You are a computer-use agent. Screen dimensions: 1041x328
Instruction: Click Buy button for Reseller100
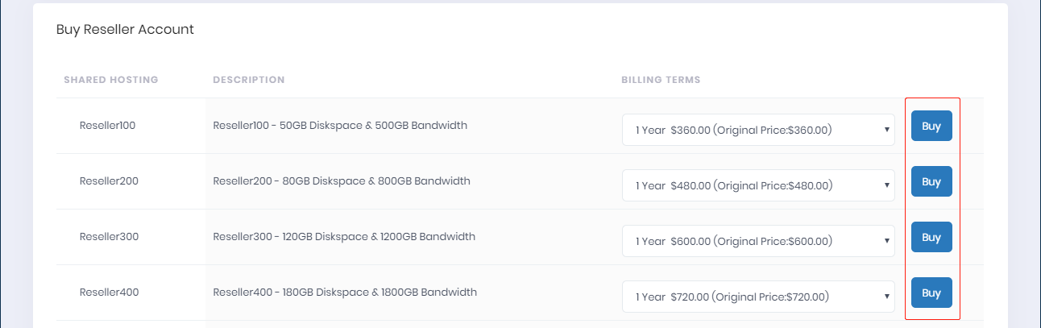coord(931,126)
